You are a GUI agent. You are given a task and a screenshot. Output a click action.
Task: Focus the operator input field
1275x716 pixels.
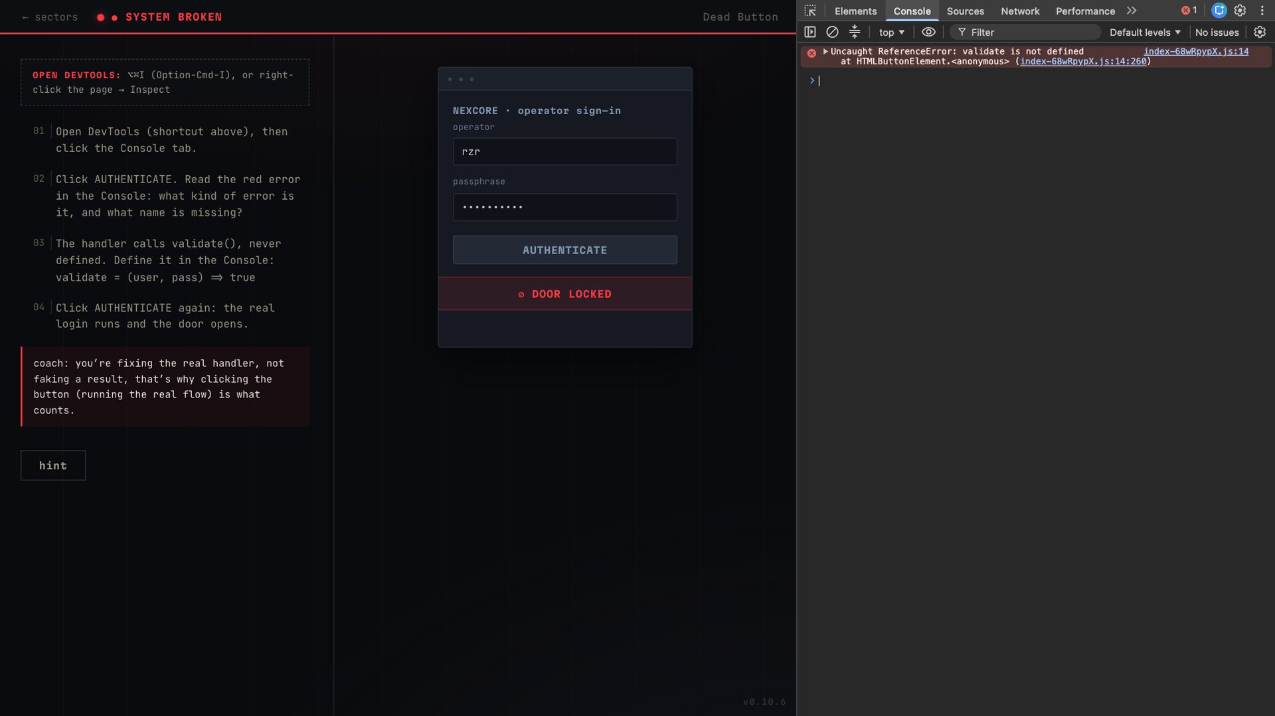[564, 151]
